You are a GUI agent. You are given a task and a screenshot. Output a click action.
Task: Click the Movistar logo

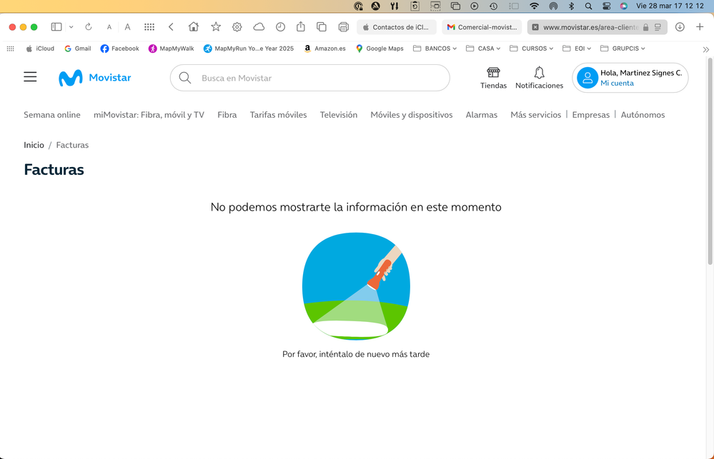tap(95, 78)
